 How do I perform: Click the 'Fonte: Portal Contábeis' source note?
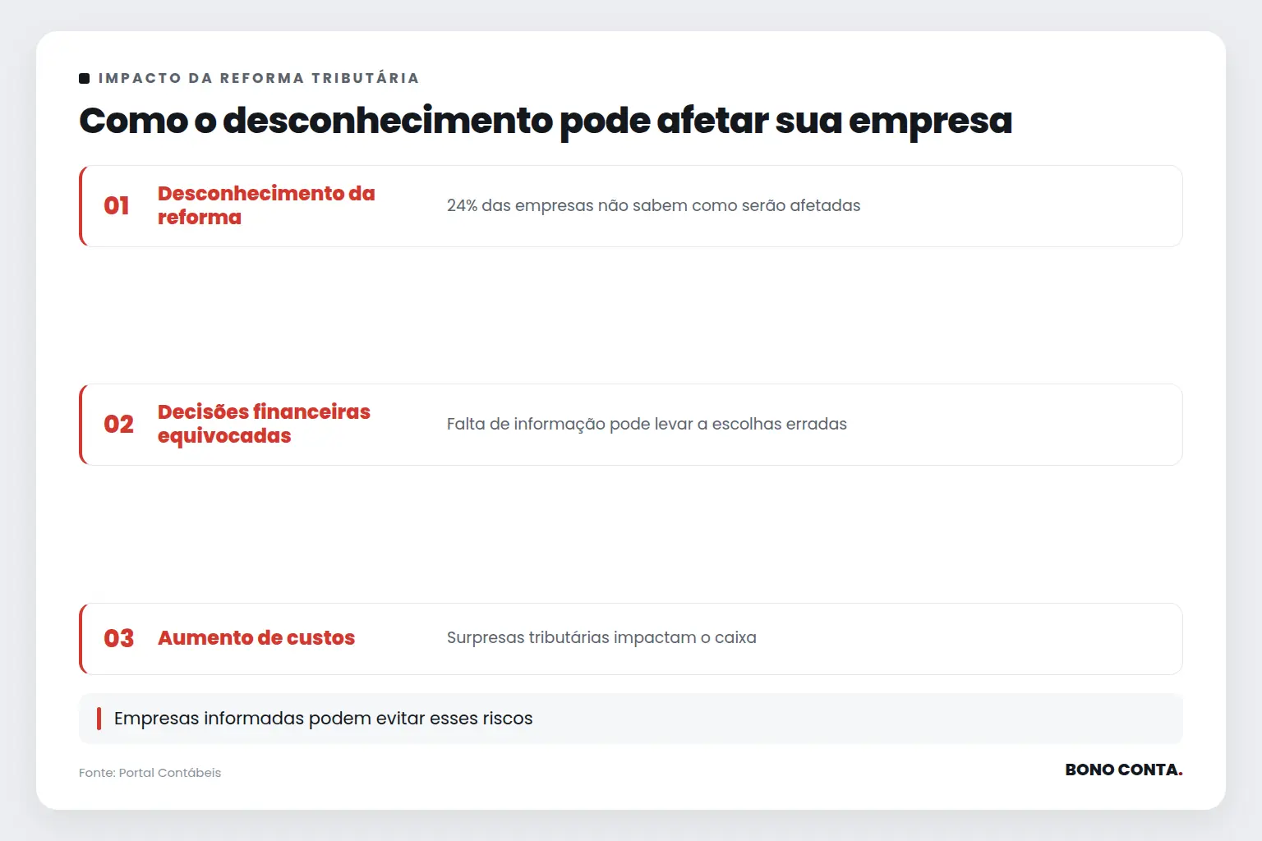tap(150, 773)
